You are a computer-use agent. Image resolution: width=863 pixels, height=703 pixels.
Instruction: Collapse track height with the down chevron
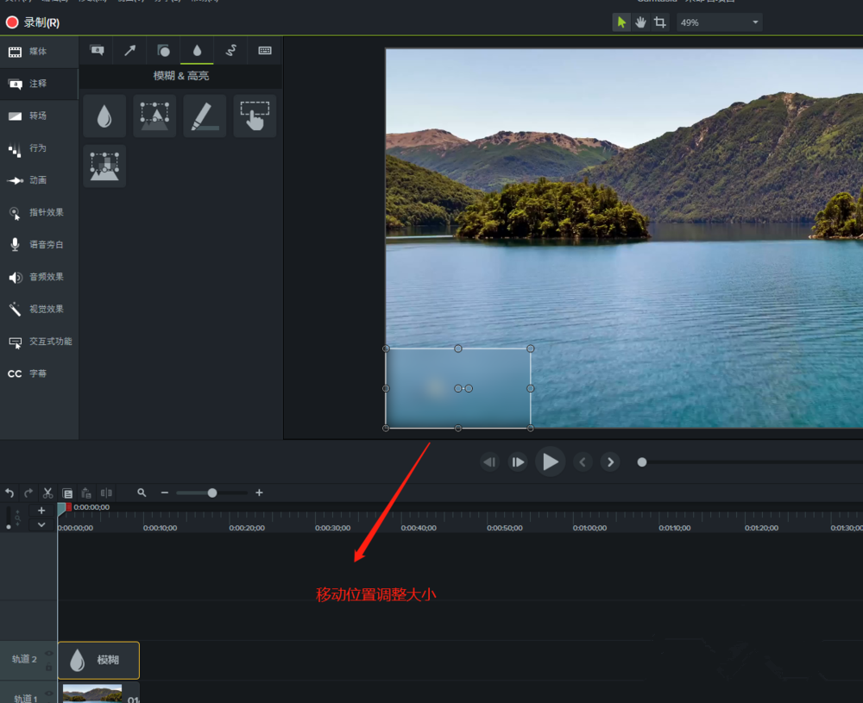41,524
